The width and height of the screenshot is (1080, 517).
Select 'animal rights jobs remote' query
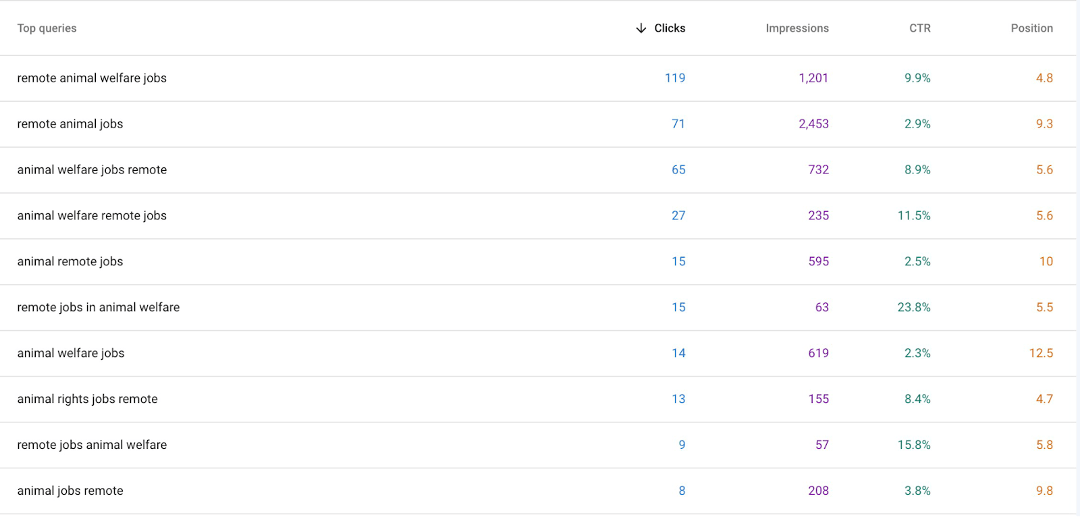coord(538,400)
